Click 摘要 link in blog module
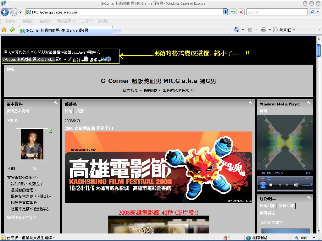 point(80,111)
